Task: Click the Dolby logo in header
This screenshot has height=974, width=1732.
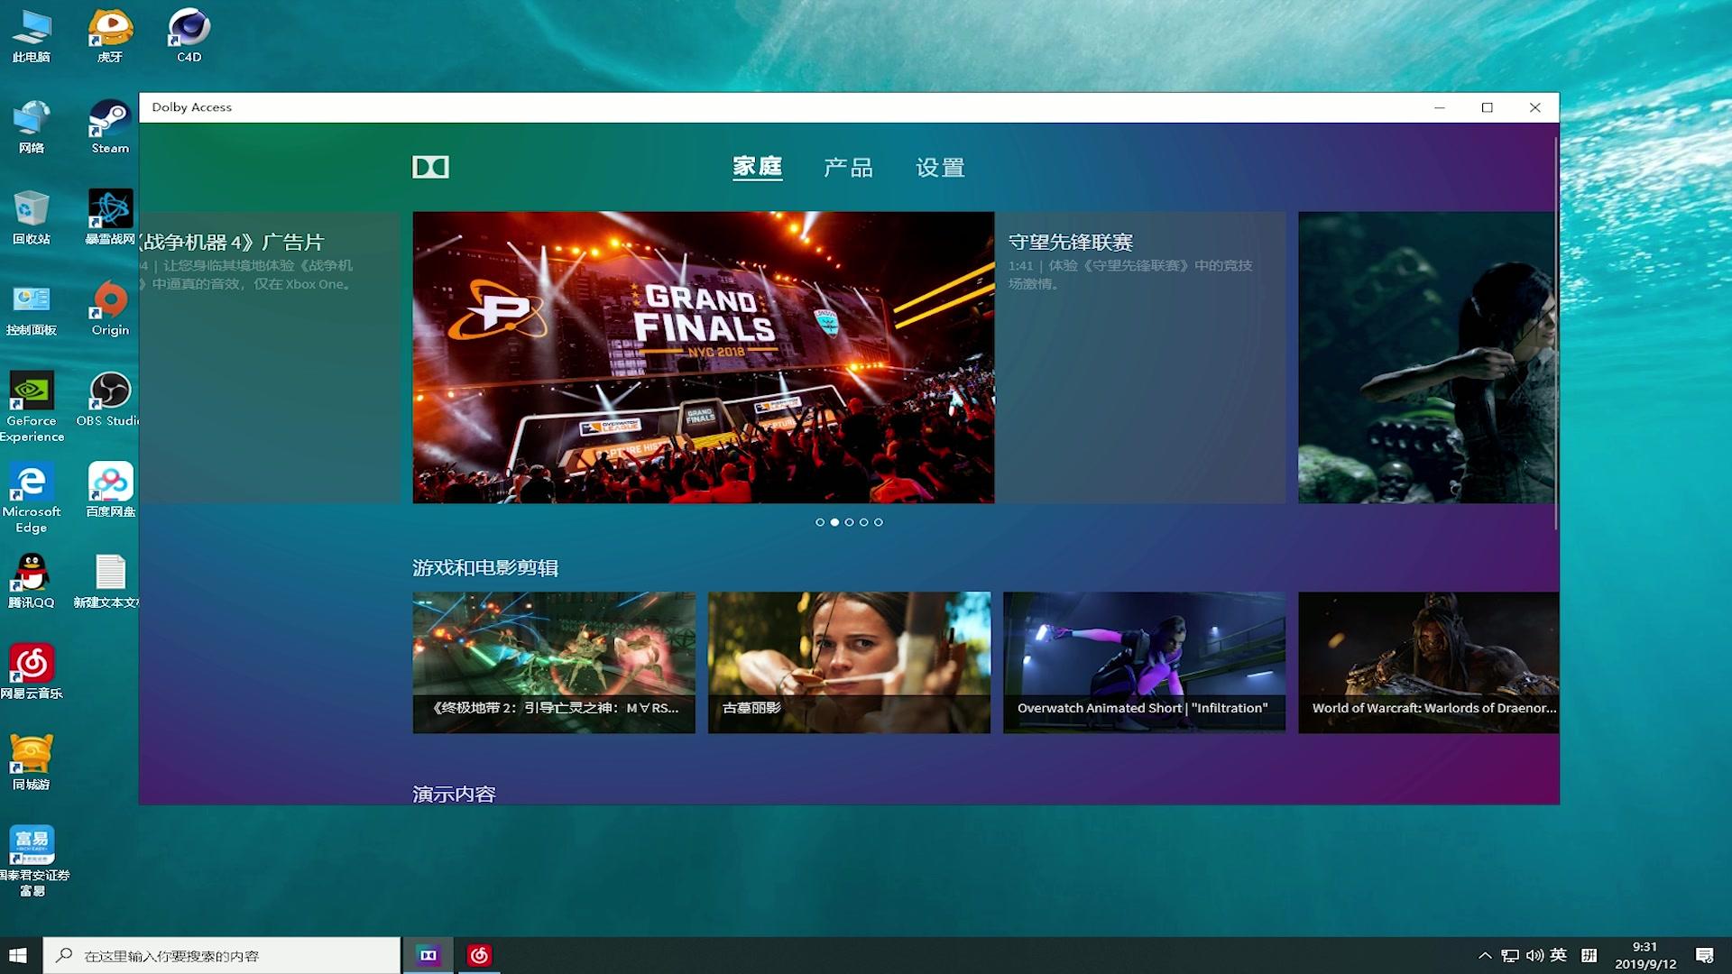Action: pos(430,167)
